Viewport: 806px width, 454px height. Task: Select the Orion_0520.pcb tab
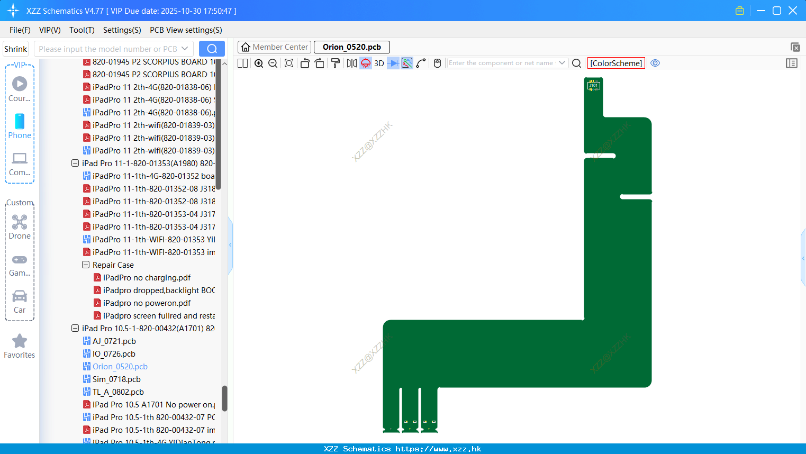tap(352, 47)
